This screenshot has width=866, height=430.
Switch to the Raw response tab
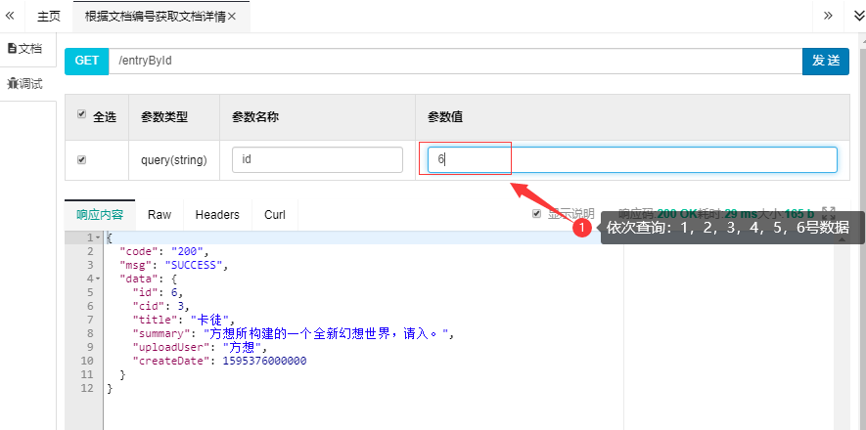(x=160, y=215)
